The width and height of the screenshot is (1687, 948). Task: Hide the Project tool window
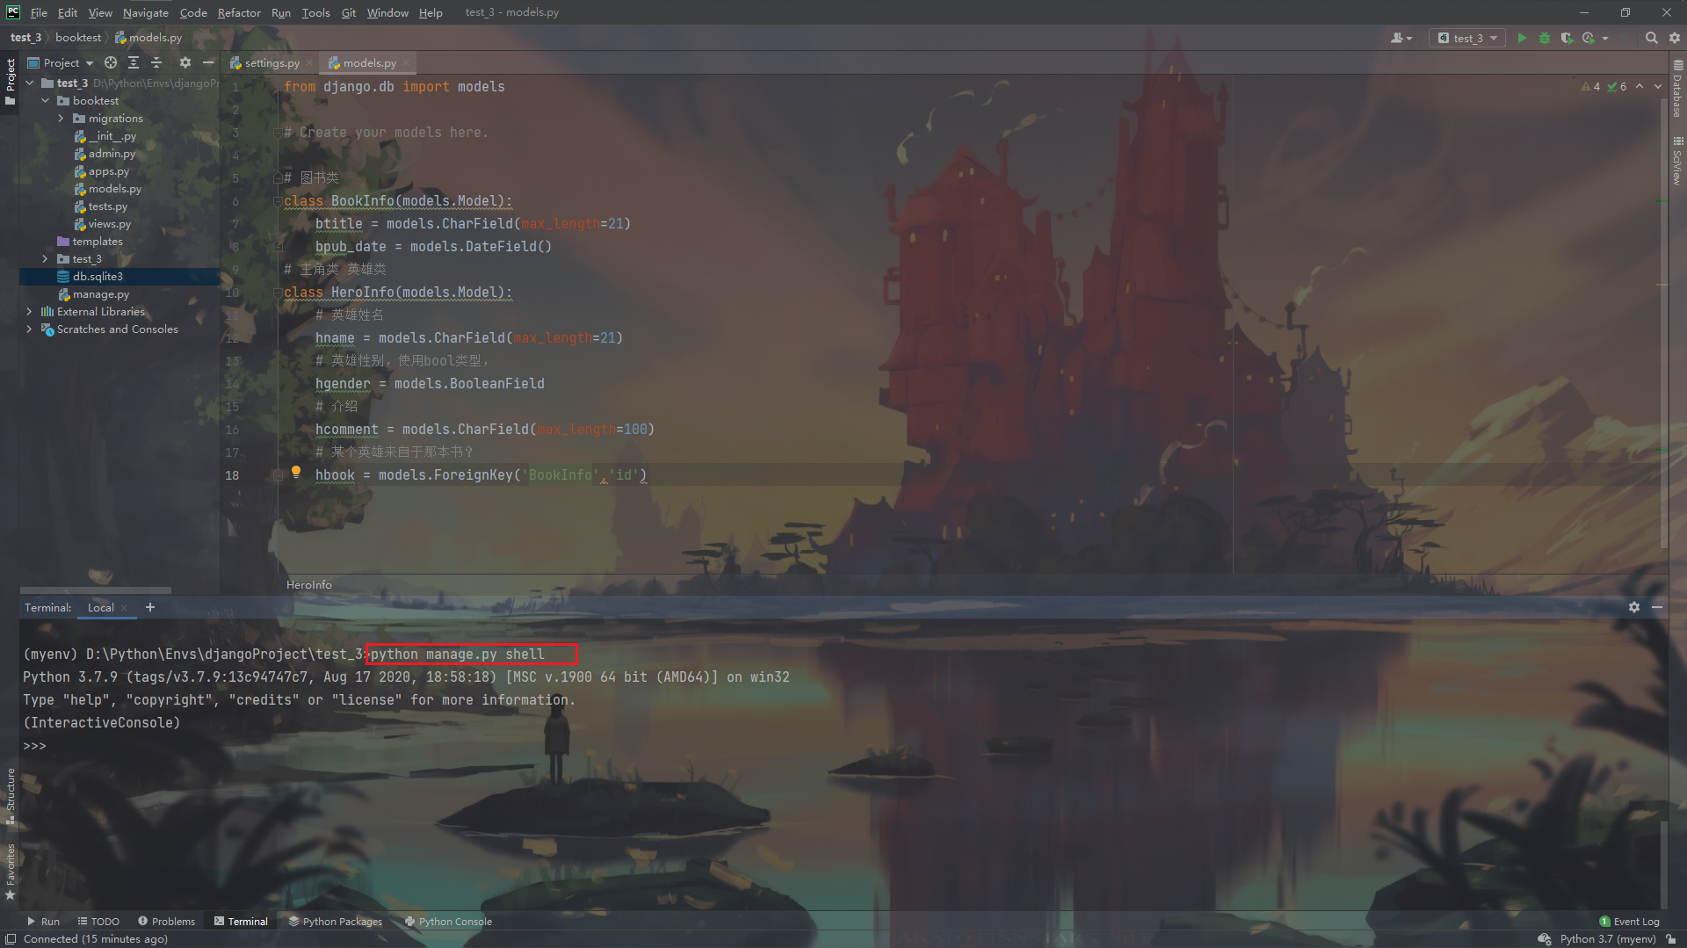(x=208, y=62)
